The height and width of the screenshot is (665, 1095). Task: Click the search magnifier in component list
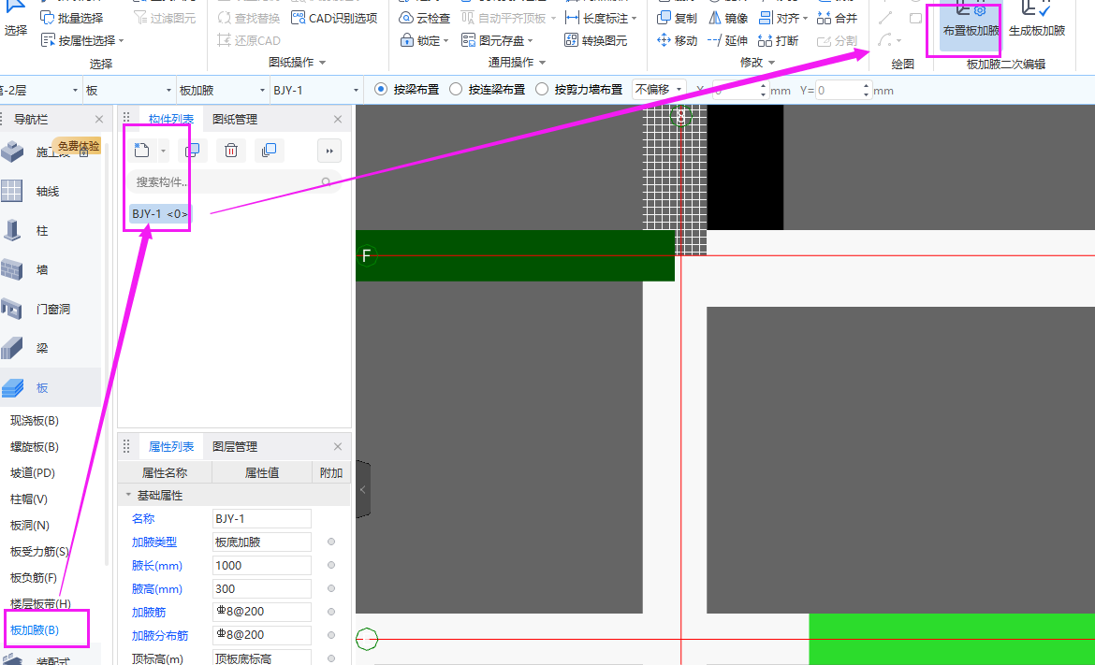click(x=326, y=182)
